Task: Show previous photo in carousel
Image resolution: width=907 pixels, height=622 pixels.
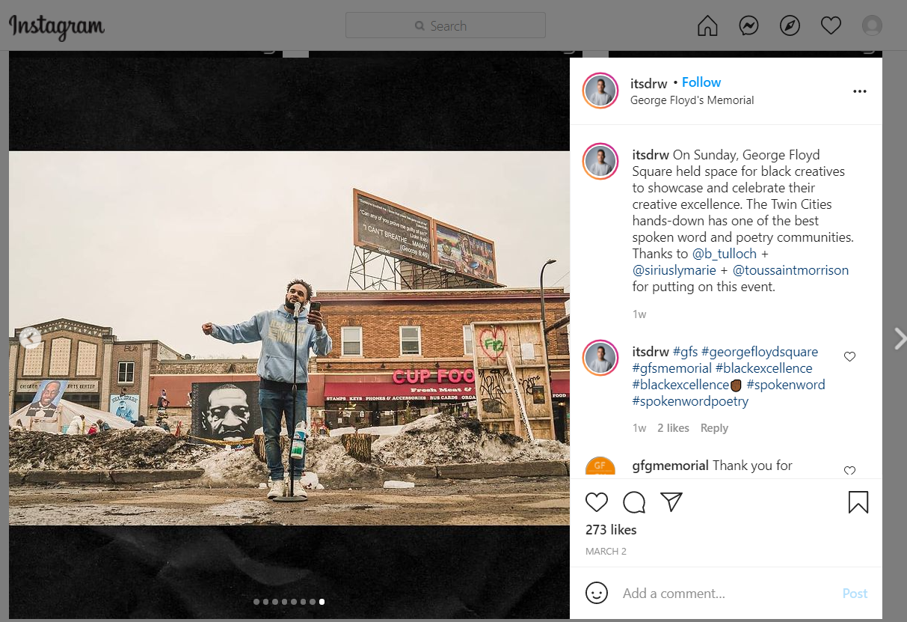Action: point(30,338)
